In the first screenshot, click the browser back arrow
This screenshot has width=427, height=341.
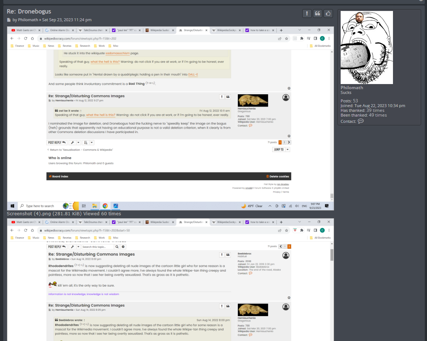[12, 38]
